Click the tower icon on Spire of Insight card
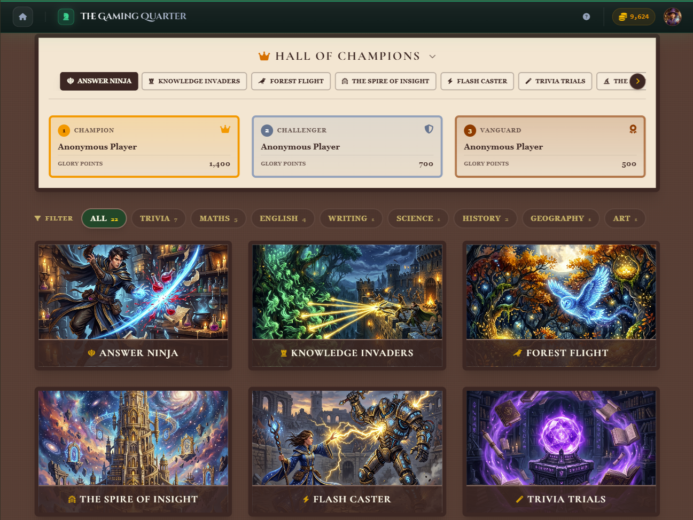Screen dimensions: 693x520 [x=72, y=500]
